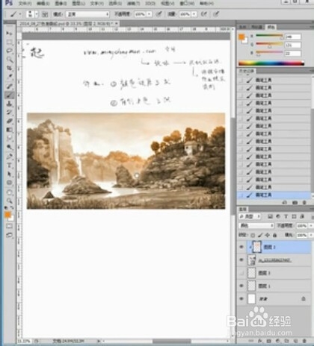
Task: Click the delete layer trash icon
Action: [x=304, y=341]
